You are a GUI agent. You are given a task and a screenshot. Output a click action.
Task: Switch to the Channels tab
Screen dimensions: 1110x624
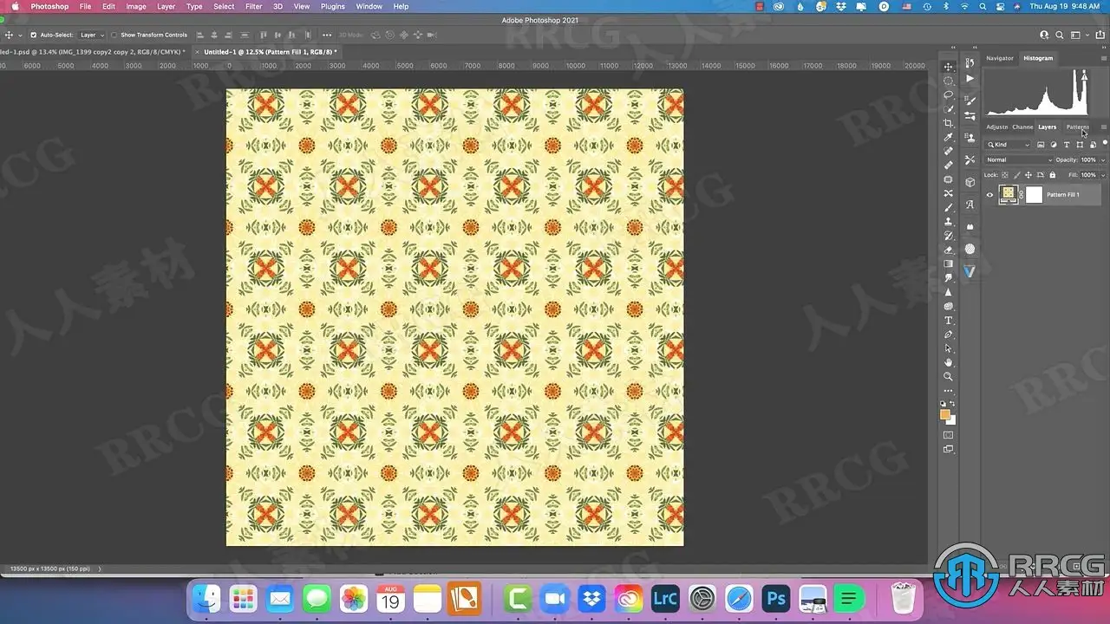(1023, 127)
